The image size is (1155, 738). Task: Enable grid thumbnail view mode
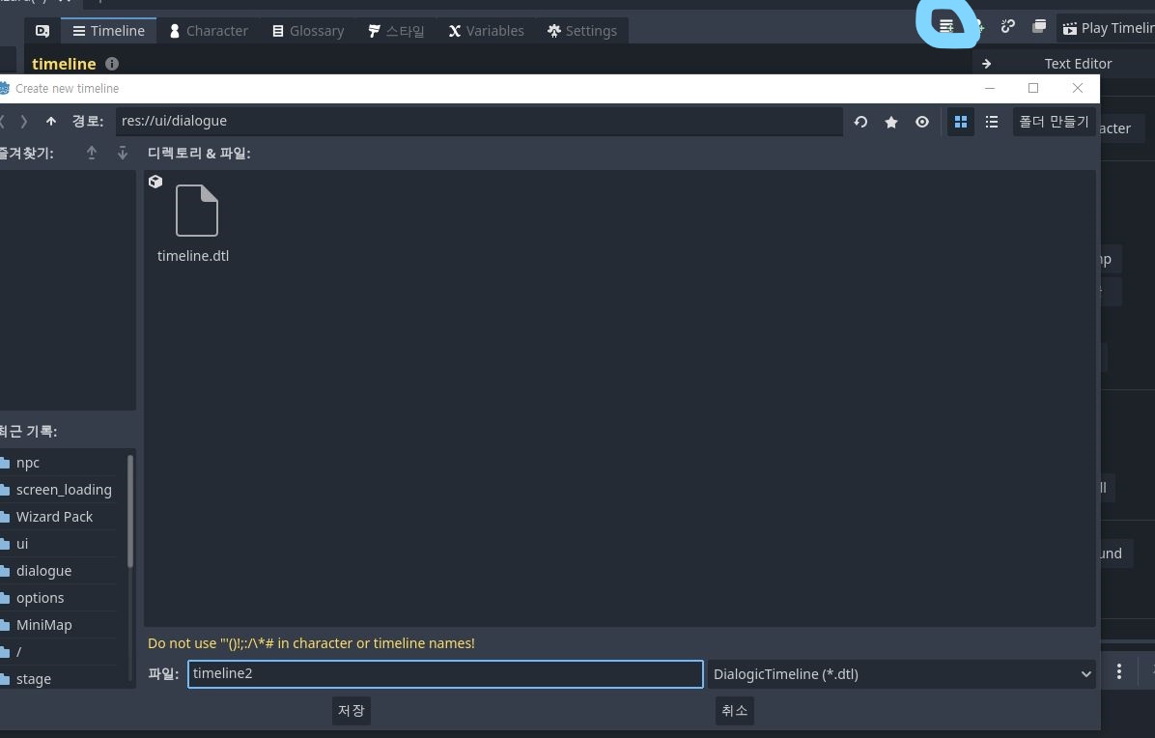[960, 122]
